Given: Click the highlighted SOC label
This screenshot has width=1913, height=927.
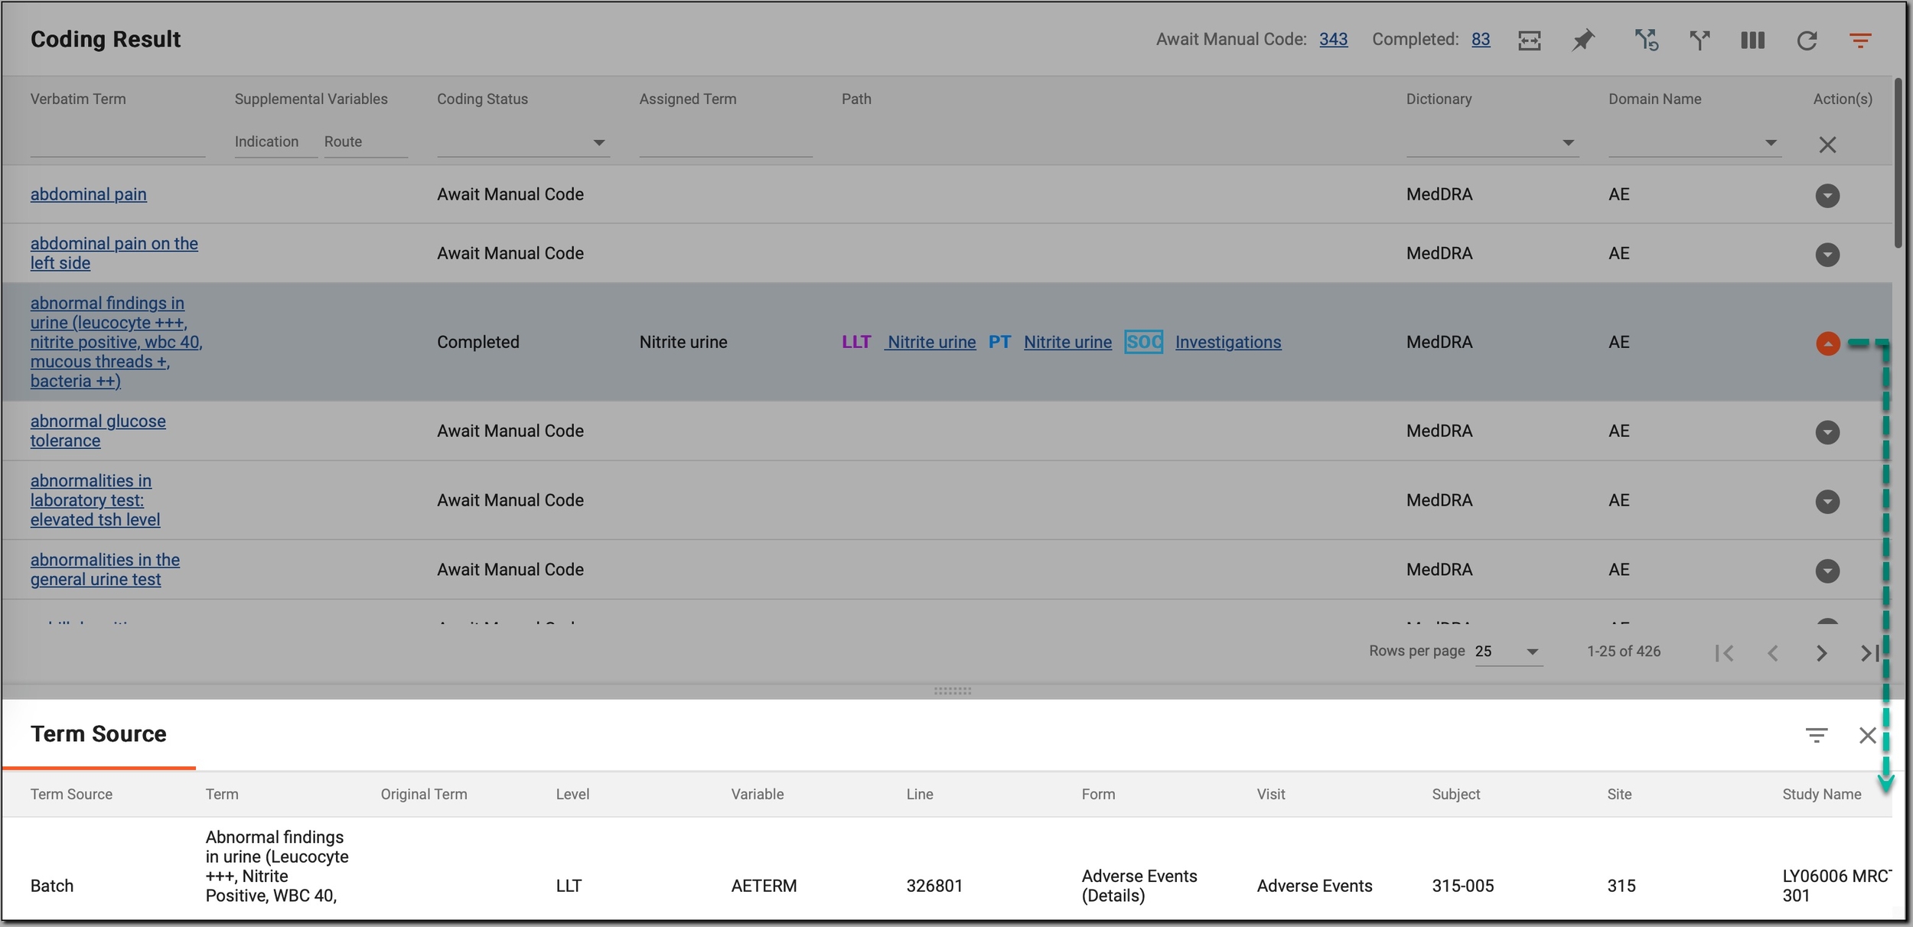Looking at the screenshot, I should (x=1144, y=342).
